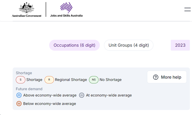Viewport: 192px width, 115px height.
Task: Click the Regional Shortage legend label
Action: (x=71, y=80)
